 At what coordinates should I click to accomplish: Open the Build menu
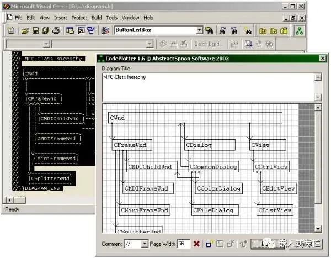97,18
